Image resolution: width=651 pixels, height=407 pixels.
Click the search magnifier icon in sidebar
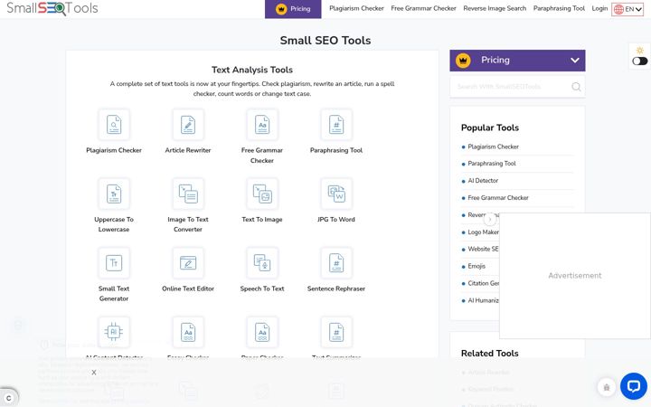click(x=576, y=87)
